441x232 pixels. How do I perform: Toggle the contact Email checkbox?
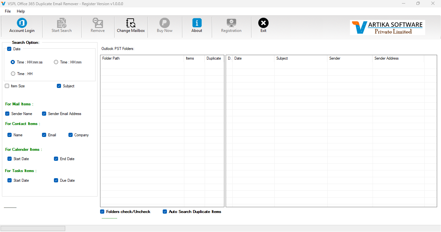point(44,135)
